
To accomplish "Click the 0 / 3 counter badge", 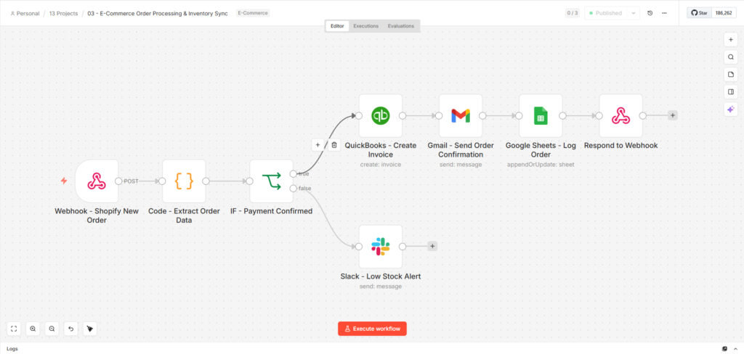I will [x=573, y=13].
